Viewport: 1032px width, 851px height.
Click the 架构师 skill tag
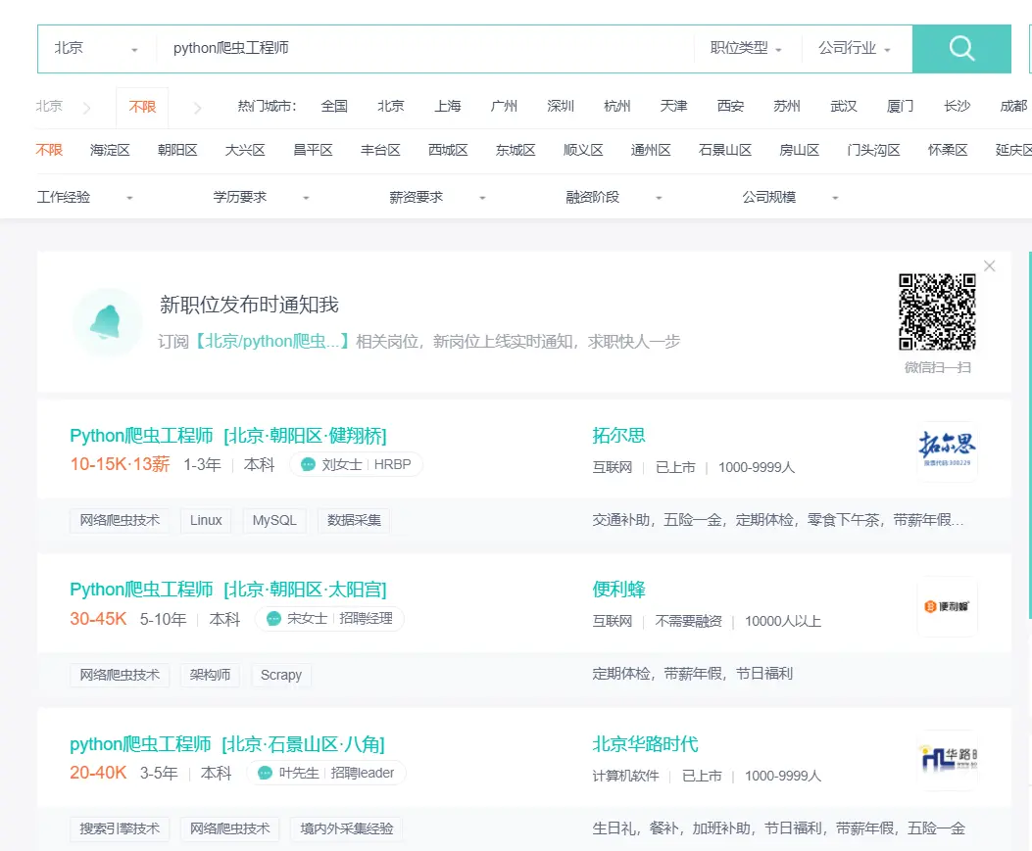[210, 675]
